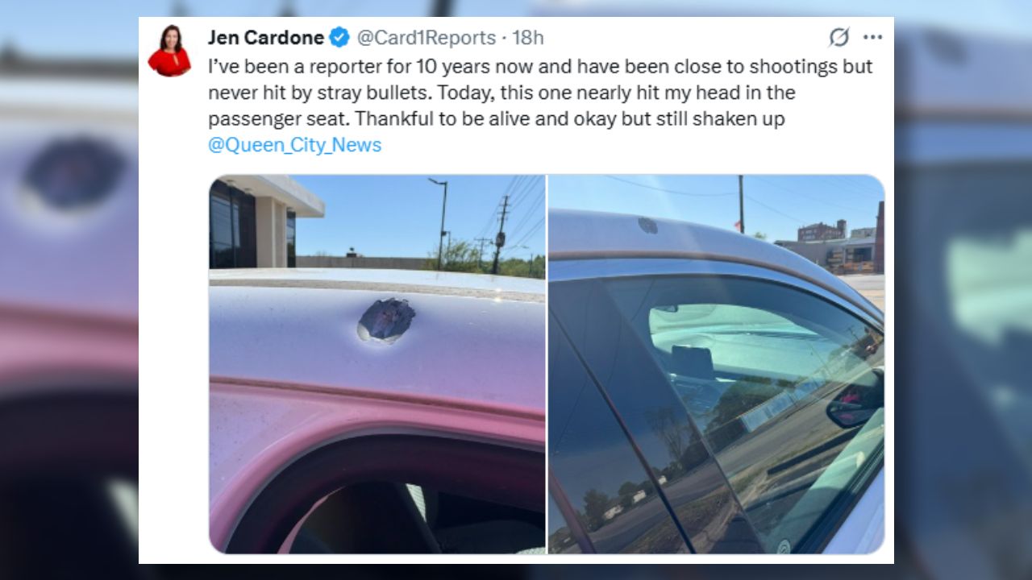Click blurred background right of tweet card
The image size is (1032, 580).
[963, 290]
